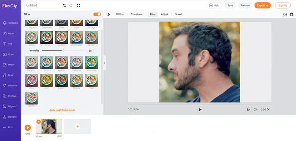
Task: Apply the Amaro filter thumbnail
Action: coord(61,37)
